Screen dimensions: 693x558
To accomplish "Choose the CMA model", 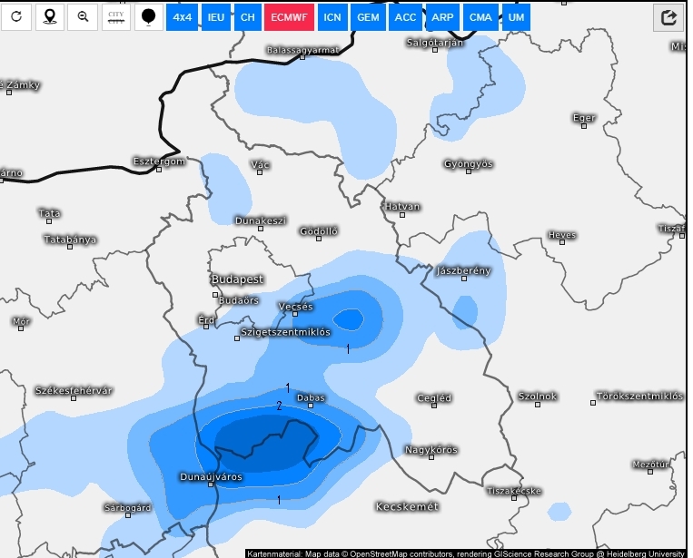I will pyautogui.click(x=480, y=17).
